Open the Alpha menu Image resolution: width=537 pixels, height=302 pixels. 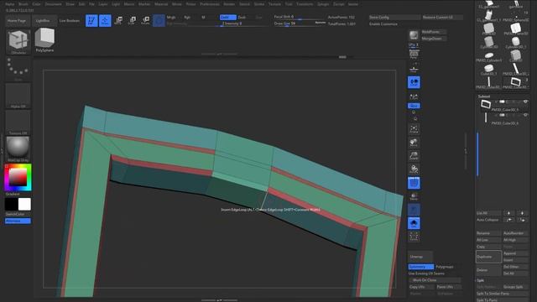pyautogui.click(x=10, y=4)
